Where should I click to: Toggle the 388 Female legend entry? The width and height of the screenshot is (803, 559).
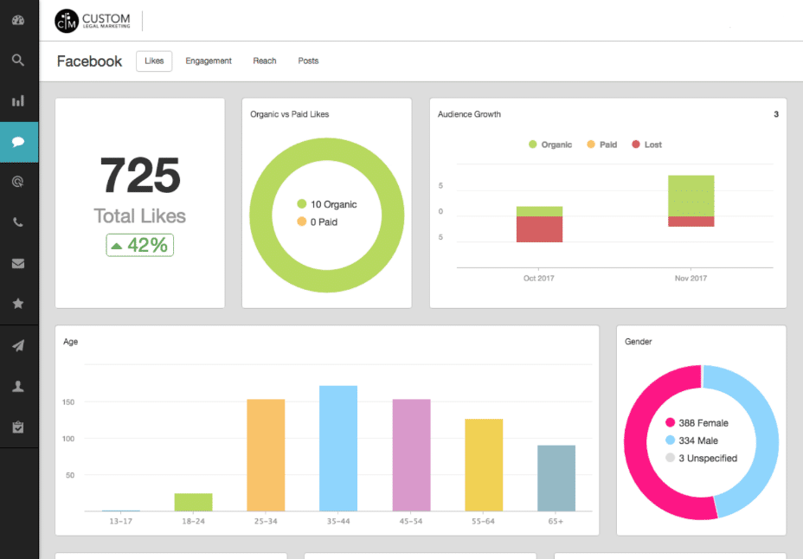pos(697,423)
